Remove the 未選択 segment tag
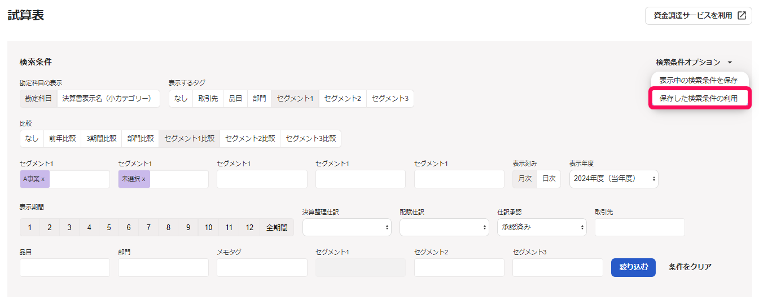The image size is (759, 300). [x=143, y=179]
